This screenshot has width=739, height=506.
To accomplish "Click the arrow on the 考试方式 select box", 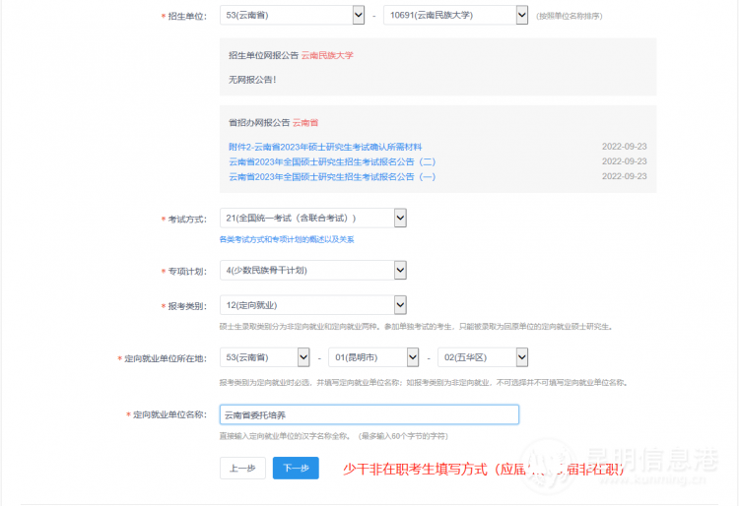I will click(399, 218).
